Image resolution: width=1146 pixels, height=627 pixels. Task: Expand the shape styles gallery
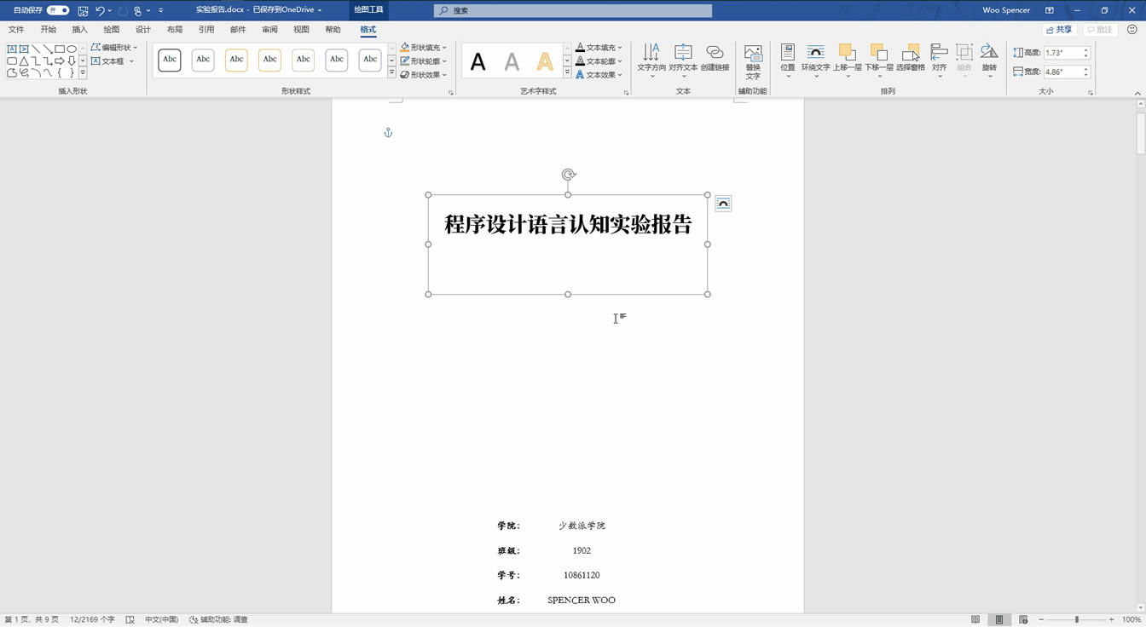point(391,72)
